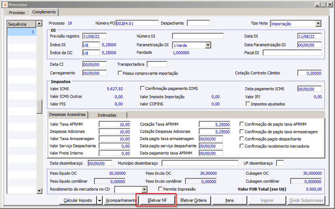Screen dimensions: 335x209
Task: Open the Calcular Imposto split arrow
Action: point(100,201)
